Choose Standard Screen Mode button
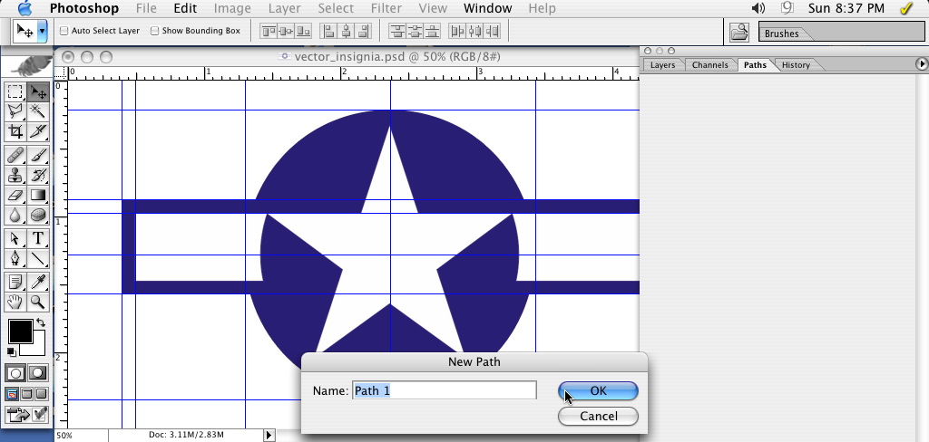929x442 pixels. click(12, 393)
